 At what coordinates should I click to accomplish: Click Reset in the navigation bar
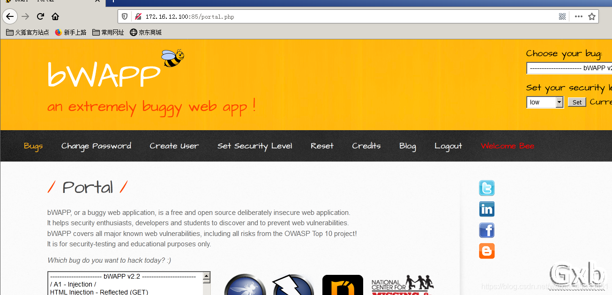(x=322, y=146)
